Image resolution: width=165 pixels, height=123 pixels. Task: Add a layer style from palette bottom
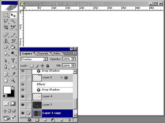point(30,120)
